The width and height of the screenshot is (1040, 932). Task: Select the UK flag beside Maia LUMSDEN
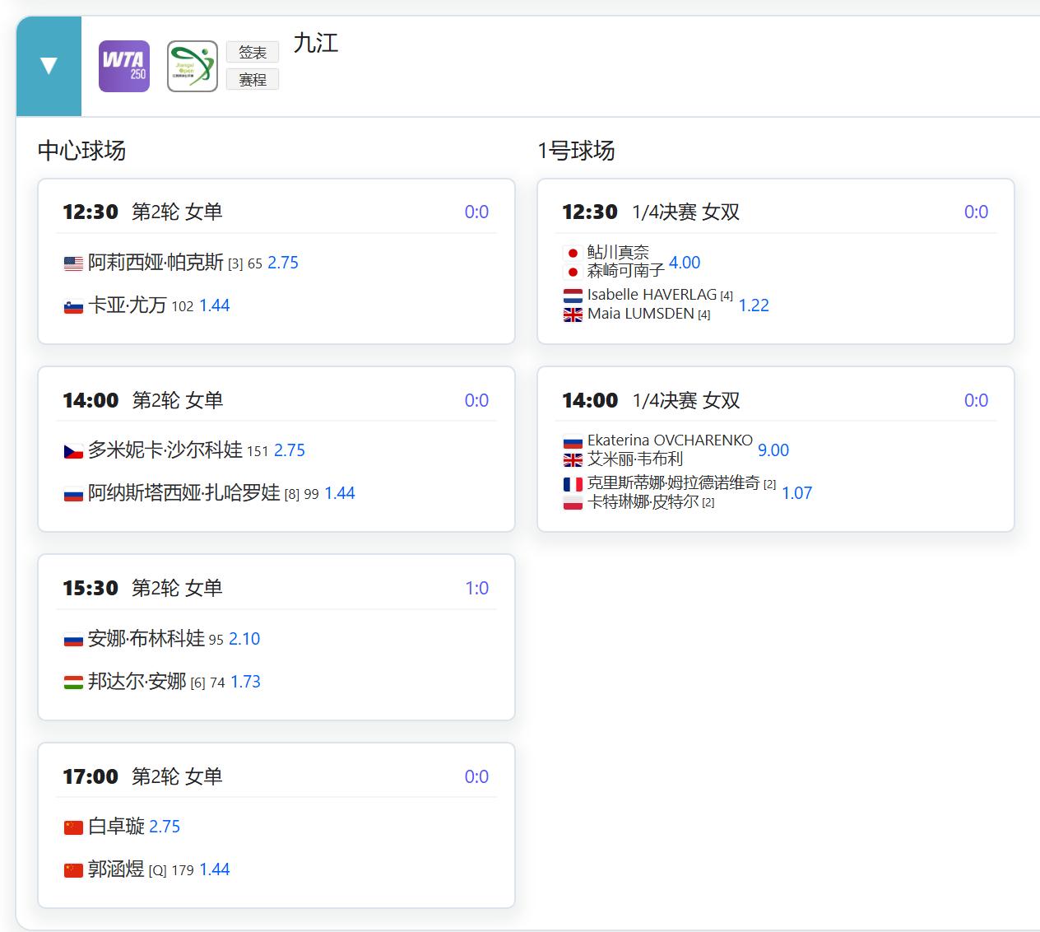pyautogui.click(x=573, y=314)
